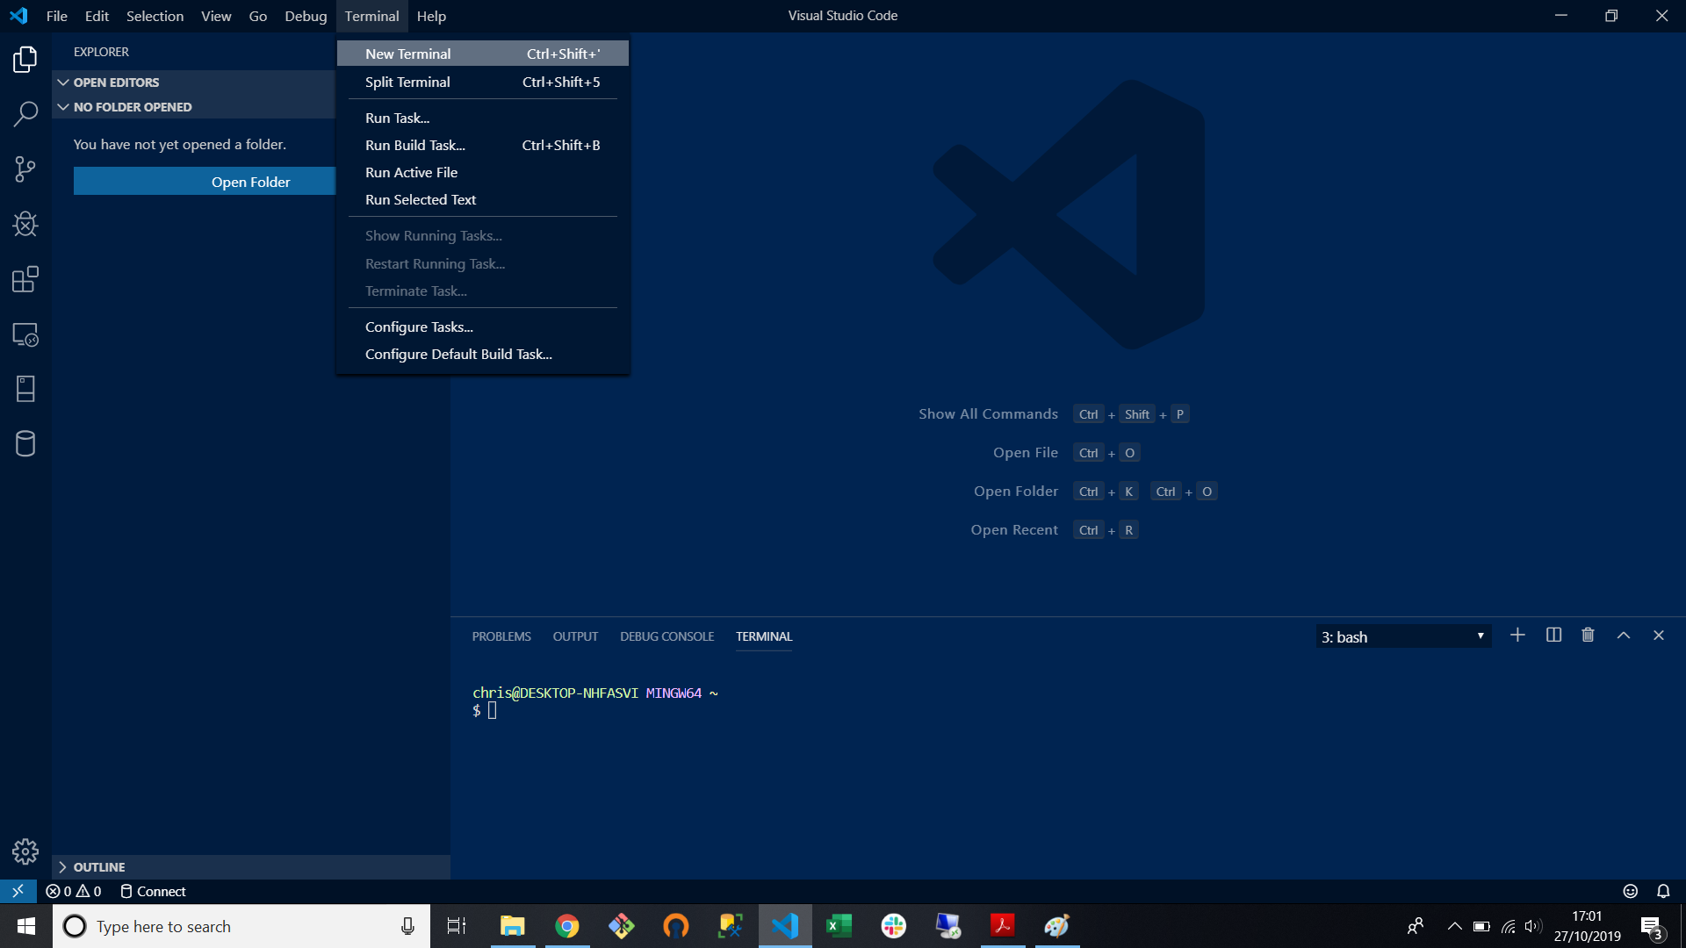Open Slack from the taskbar

click(x=894, y=926)
